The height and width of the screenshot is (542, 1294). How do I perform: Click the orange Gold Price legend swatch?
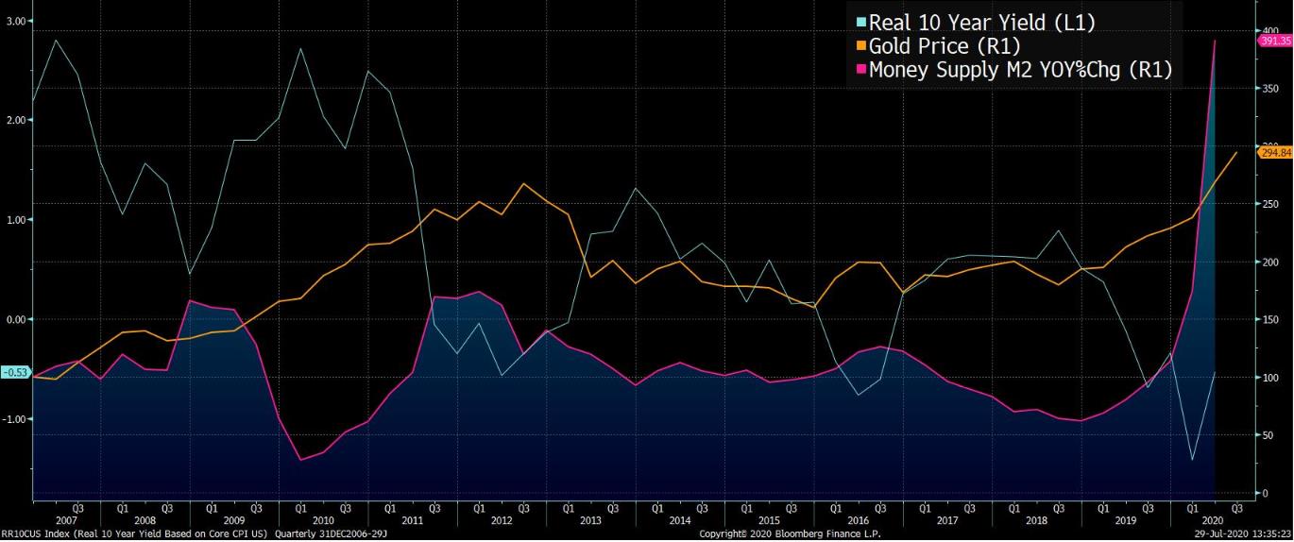859,47
